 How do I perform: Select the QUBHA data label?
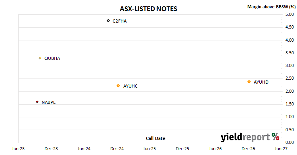pos(52,58)
